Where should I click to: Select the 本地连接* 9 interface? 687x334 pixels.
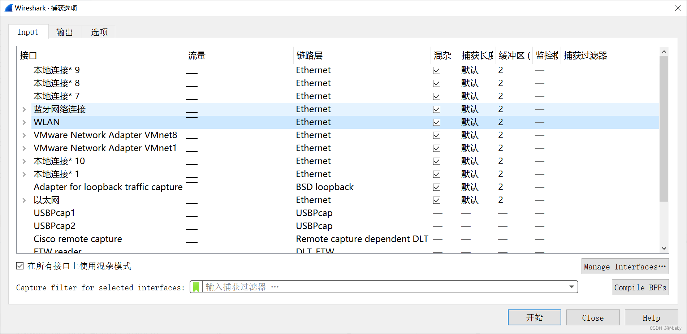click(57, 70)
